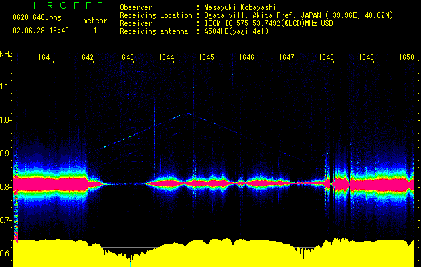Screen dimensions: 421x267
Task: Click the 1645 time marker
Action: click(x=206, y=57)
